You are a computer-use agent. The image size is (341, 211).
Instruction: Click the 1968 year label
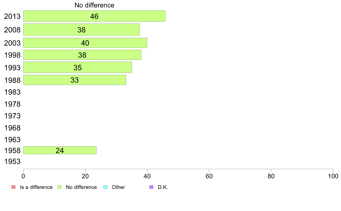click(x=12, y=128)
